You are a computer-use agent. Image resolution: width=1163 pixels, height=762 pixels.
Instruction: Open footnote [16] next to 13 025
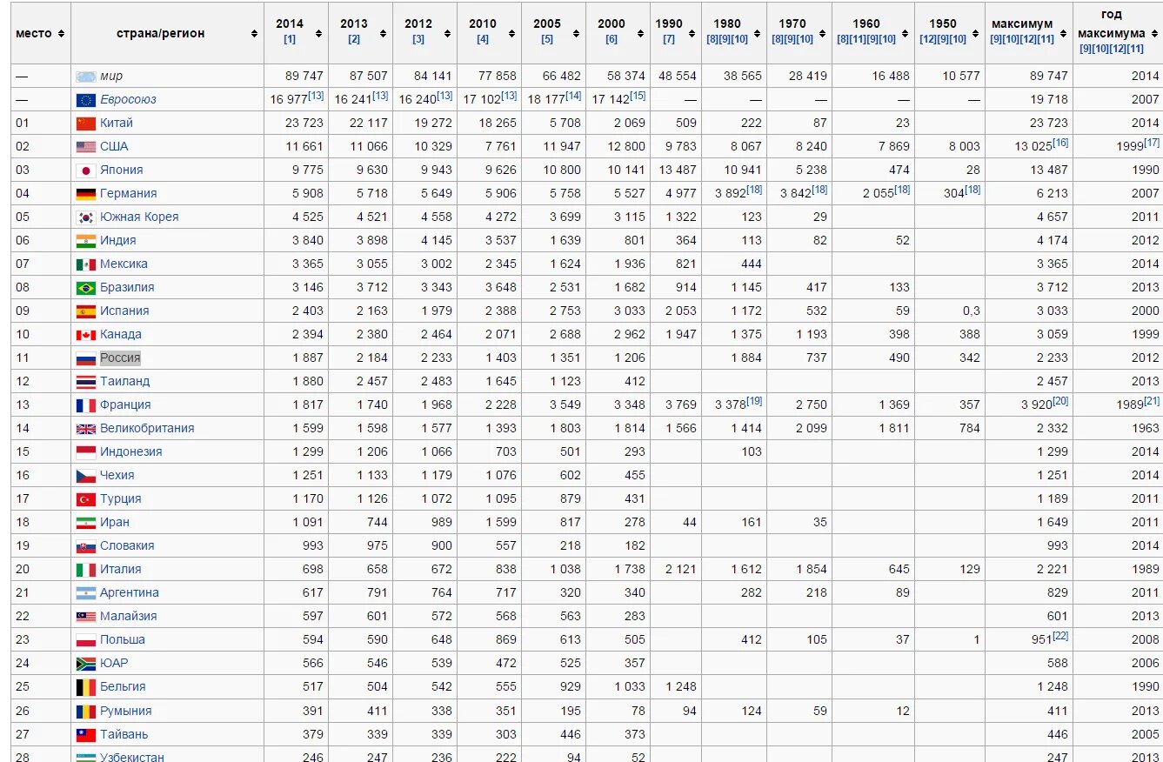[1059, 143]
